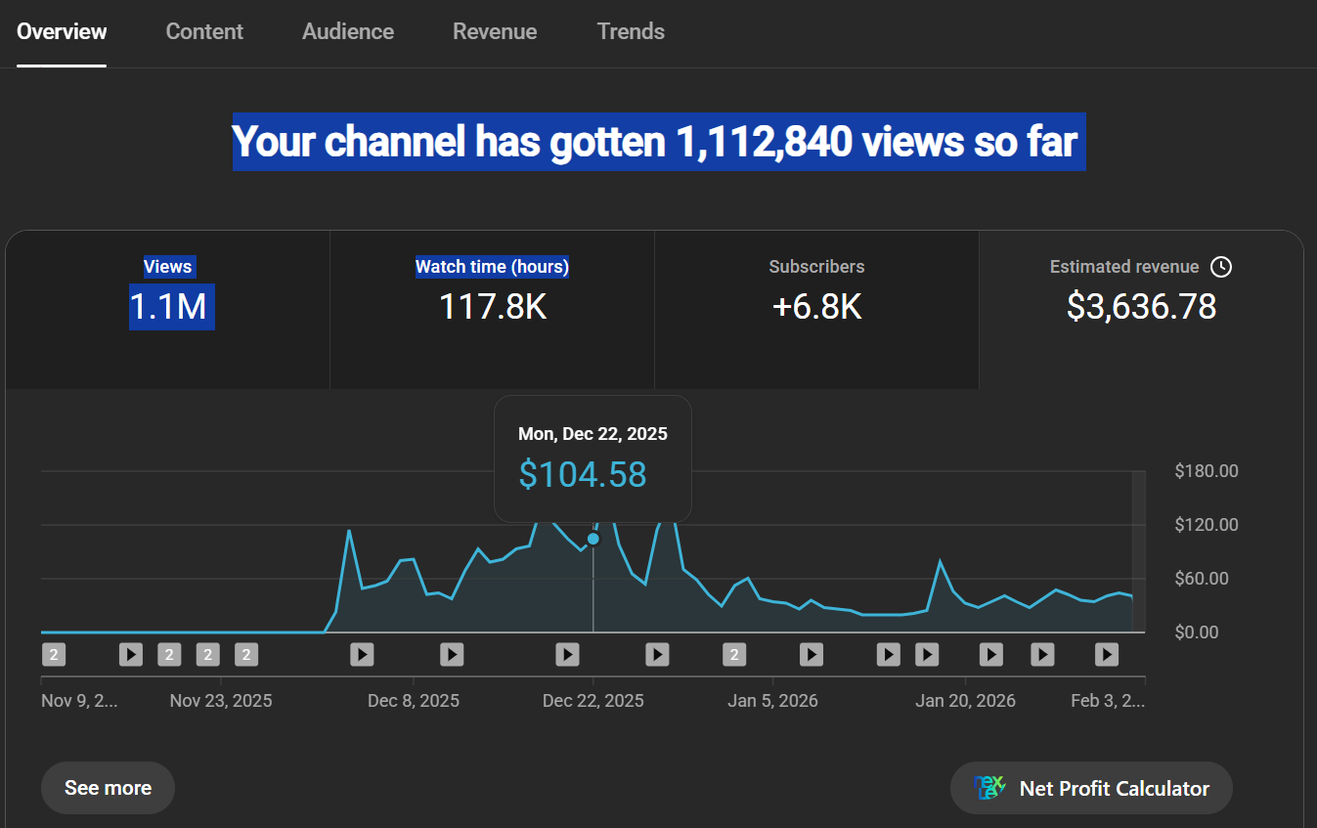Expand the '2' multi-video marker under Nov 9, 2025
Screen dimensions: 1317x828
tap(54, 654)
